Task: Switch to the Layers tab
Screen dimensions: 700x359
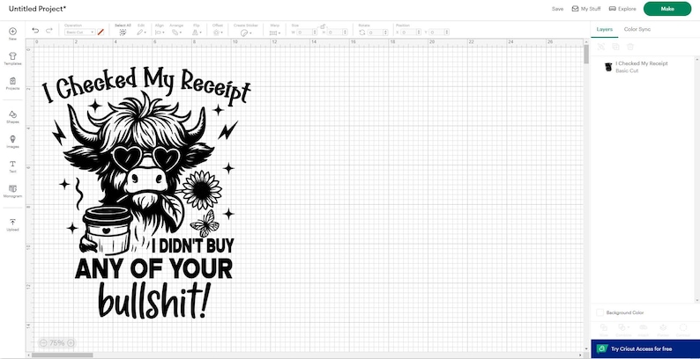Action: coord(605,29)
